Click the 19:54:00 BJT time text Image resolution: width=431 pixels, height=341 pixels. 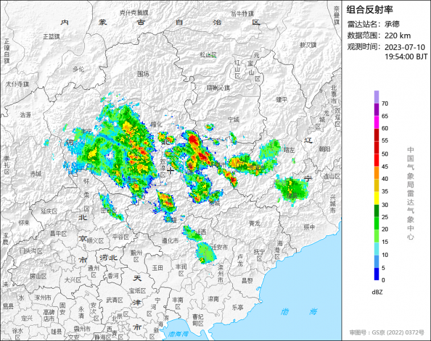click(406, 57)
